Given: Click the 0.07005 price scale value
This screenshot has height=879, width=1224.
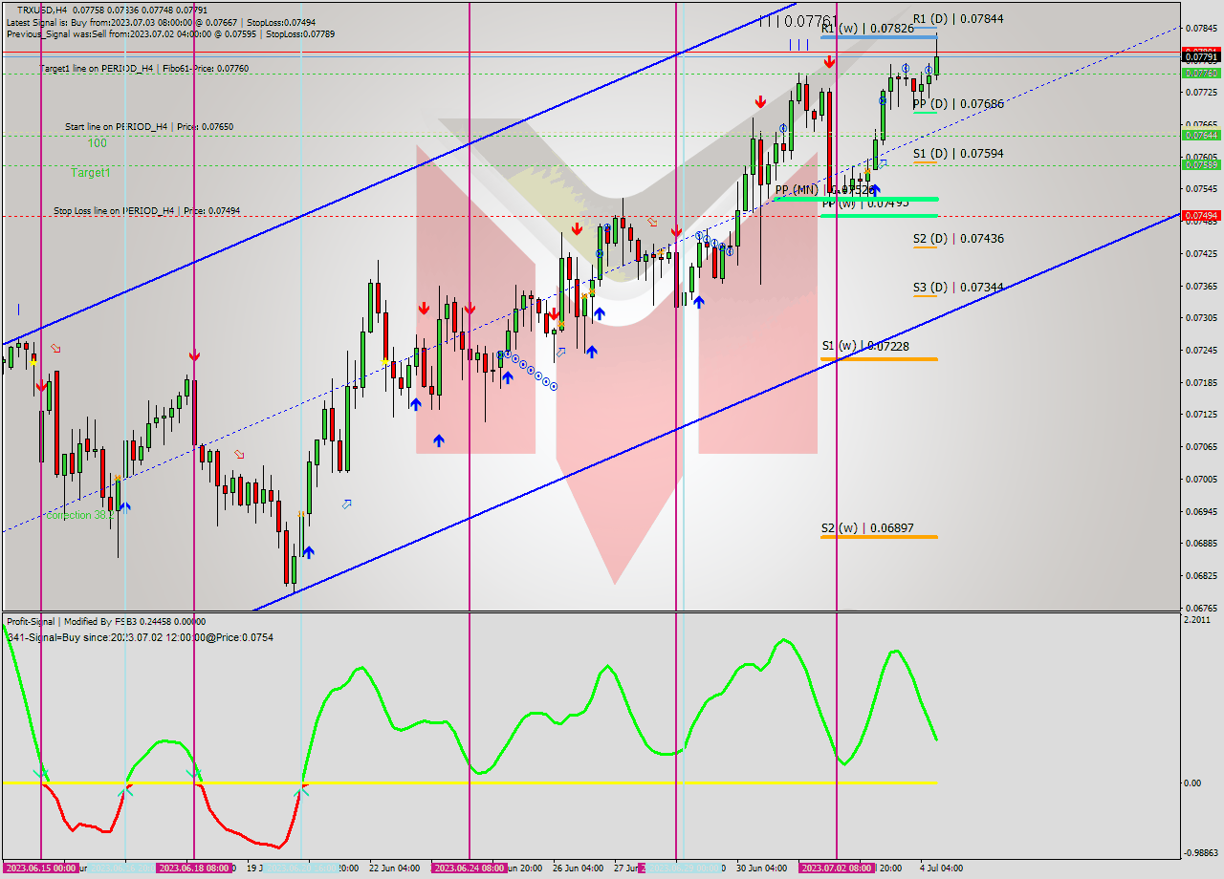Looking at the screenshot, I should pos(1201,479).
